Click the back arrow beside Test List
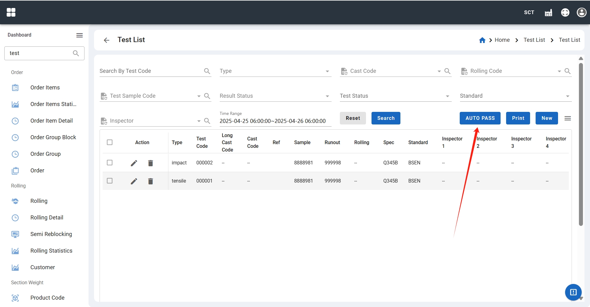The image size is (590, 307). [106, 40]
